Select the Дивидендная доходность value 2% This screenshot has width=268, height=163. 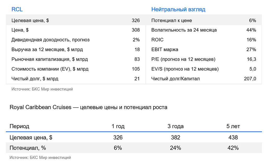[136, 40]
